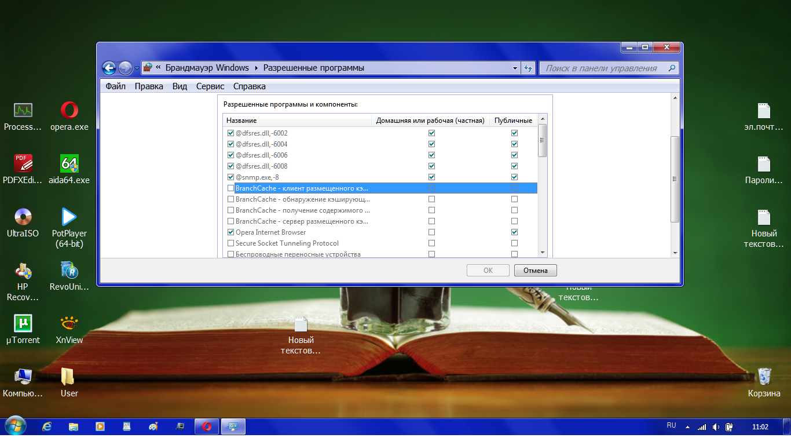
Task: Open the Файл menu
Action: pyautogui.click(x=115, y=86)
